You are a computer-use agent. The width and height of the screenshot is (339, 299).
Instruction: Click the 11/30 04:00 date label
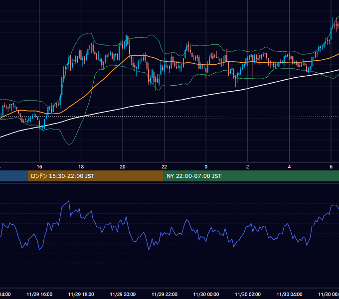tap(290, 295)
